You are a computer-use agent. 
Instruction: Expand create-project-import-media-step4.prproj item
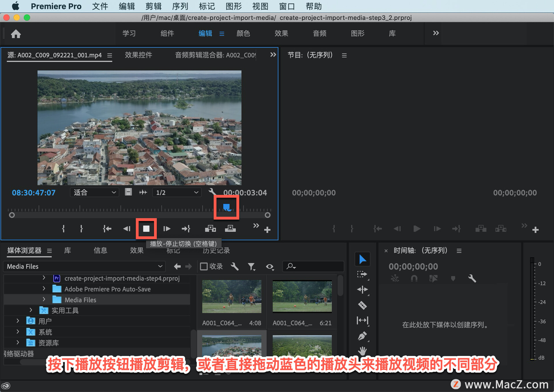(x=44, y=278)
